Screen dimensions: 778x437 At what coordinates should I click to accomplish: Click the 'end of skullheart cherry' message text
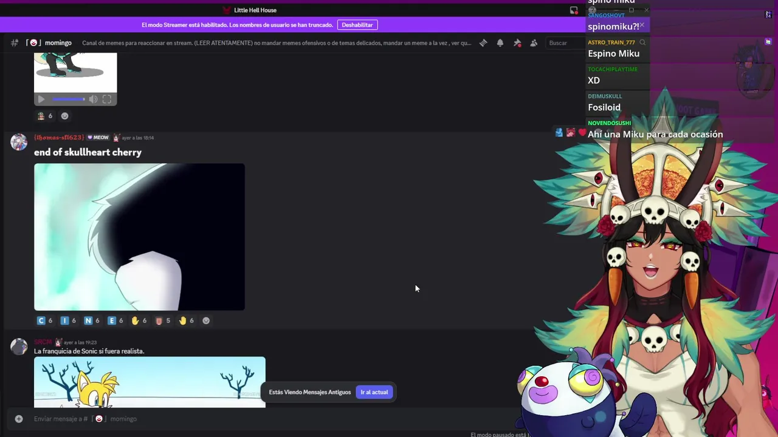(x=88, y=152)
